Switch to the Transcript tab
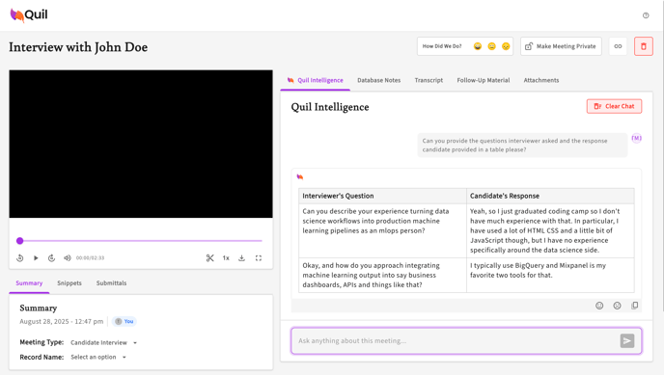 pos(429,80)
